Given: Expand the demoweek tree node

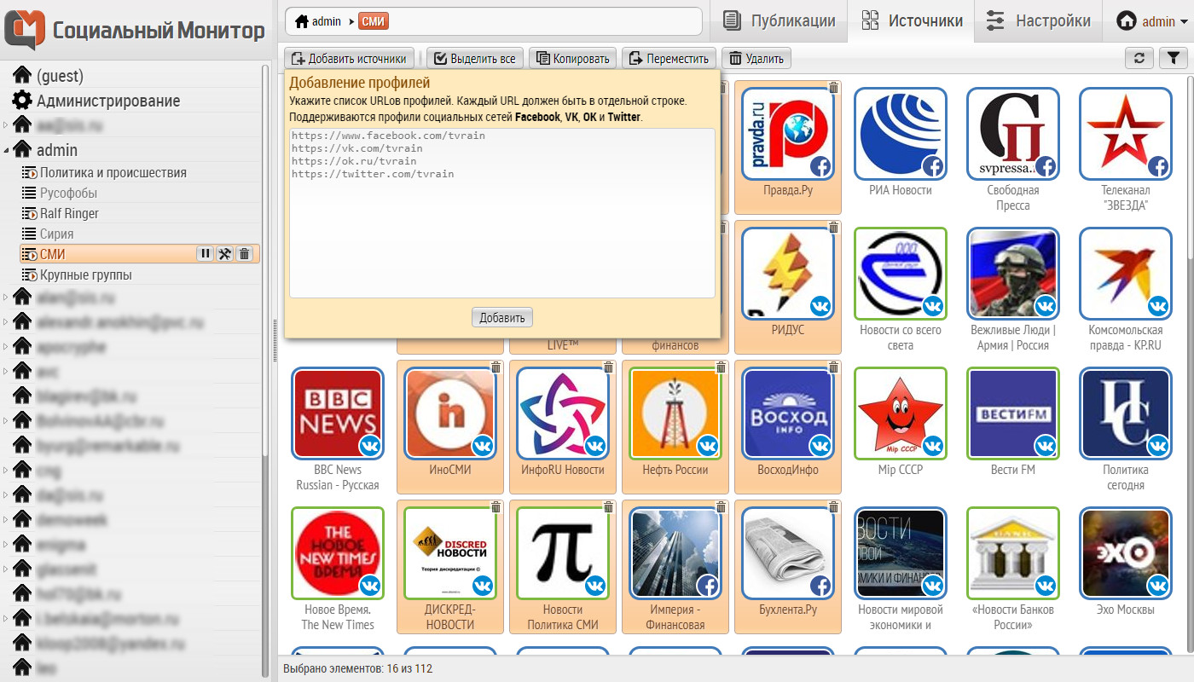Looking at the screenshot, I should [6, 520].
